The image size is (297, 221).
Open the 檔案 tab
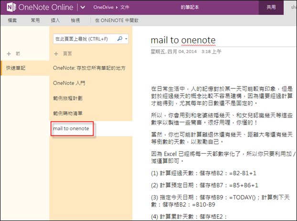(x=12, y=20)
